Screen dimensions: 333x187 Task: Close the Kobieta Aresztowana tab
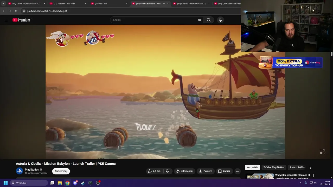[209, 4]
